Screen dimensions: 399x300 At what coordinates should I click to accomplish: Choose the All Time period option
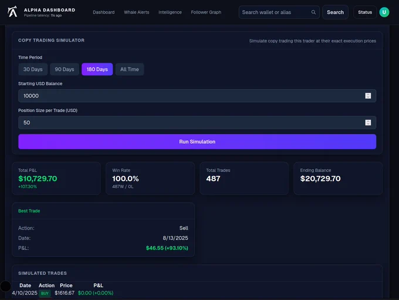[x=129, y=69]
